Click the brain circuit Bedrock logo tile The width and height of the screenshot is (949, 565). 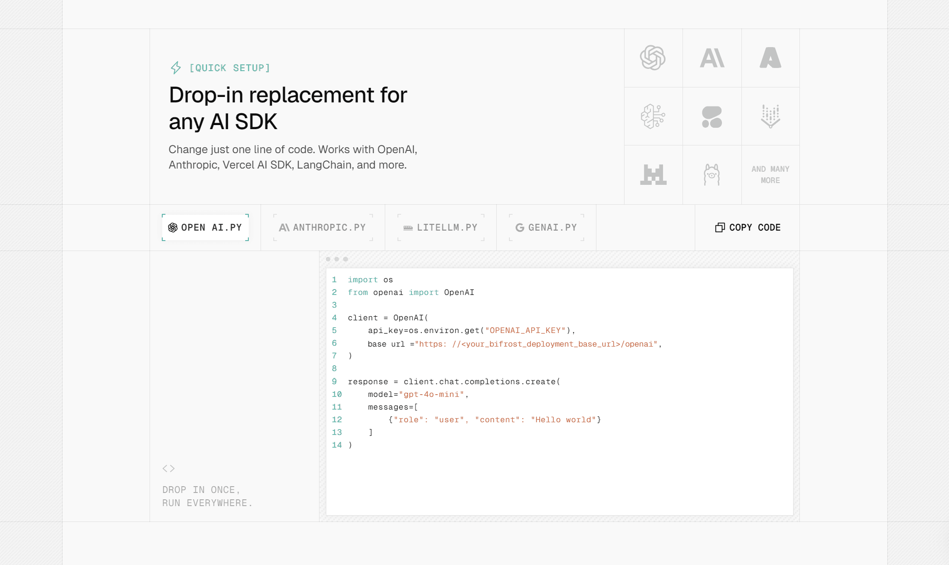[x=653, y=116]
